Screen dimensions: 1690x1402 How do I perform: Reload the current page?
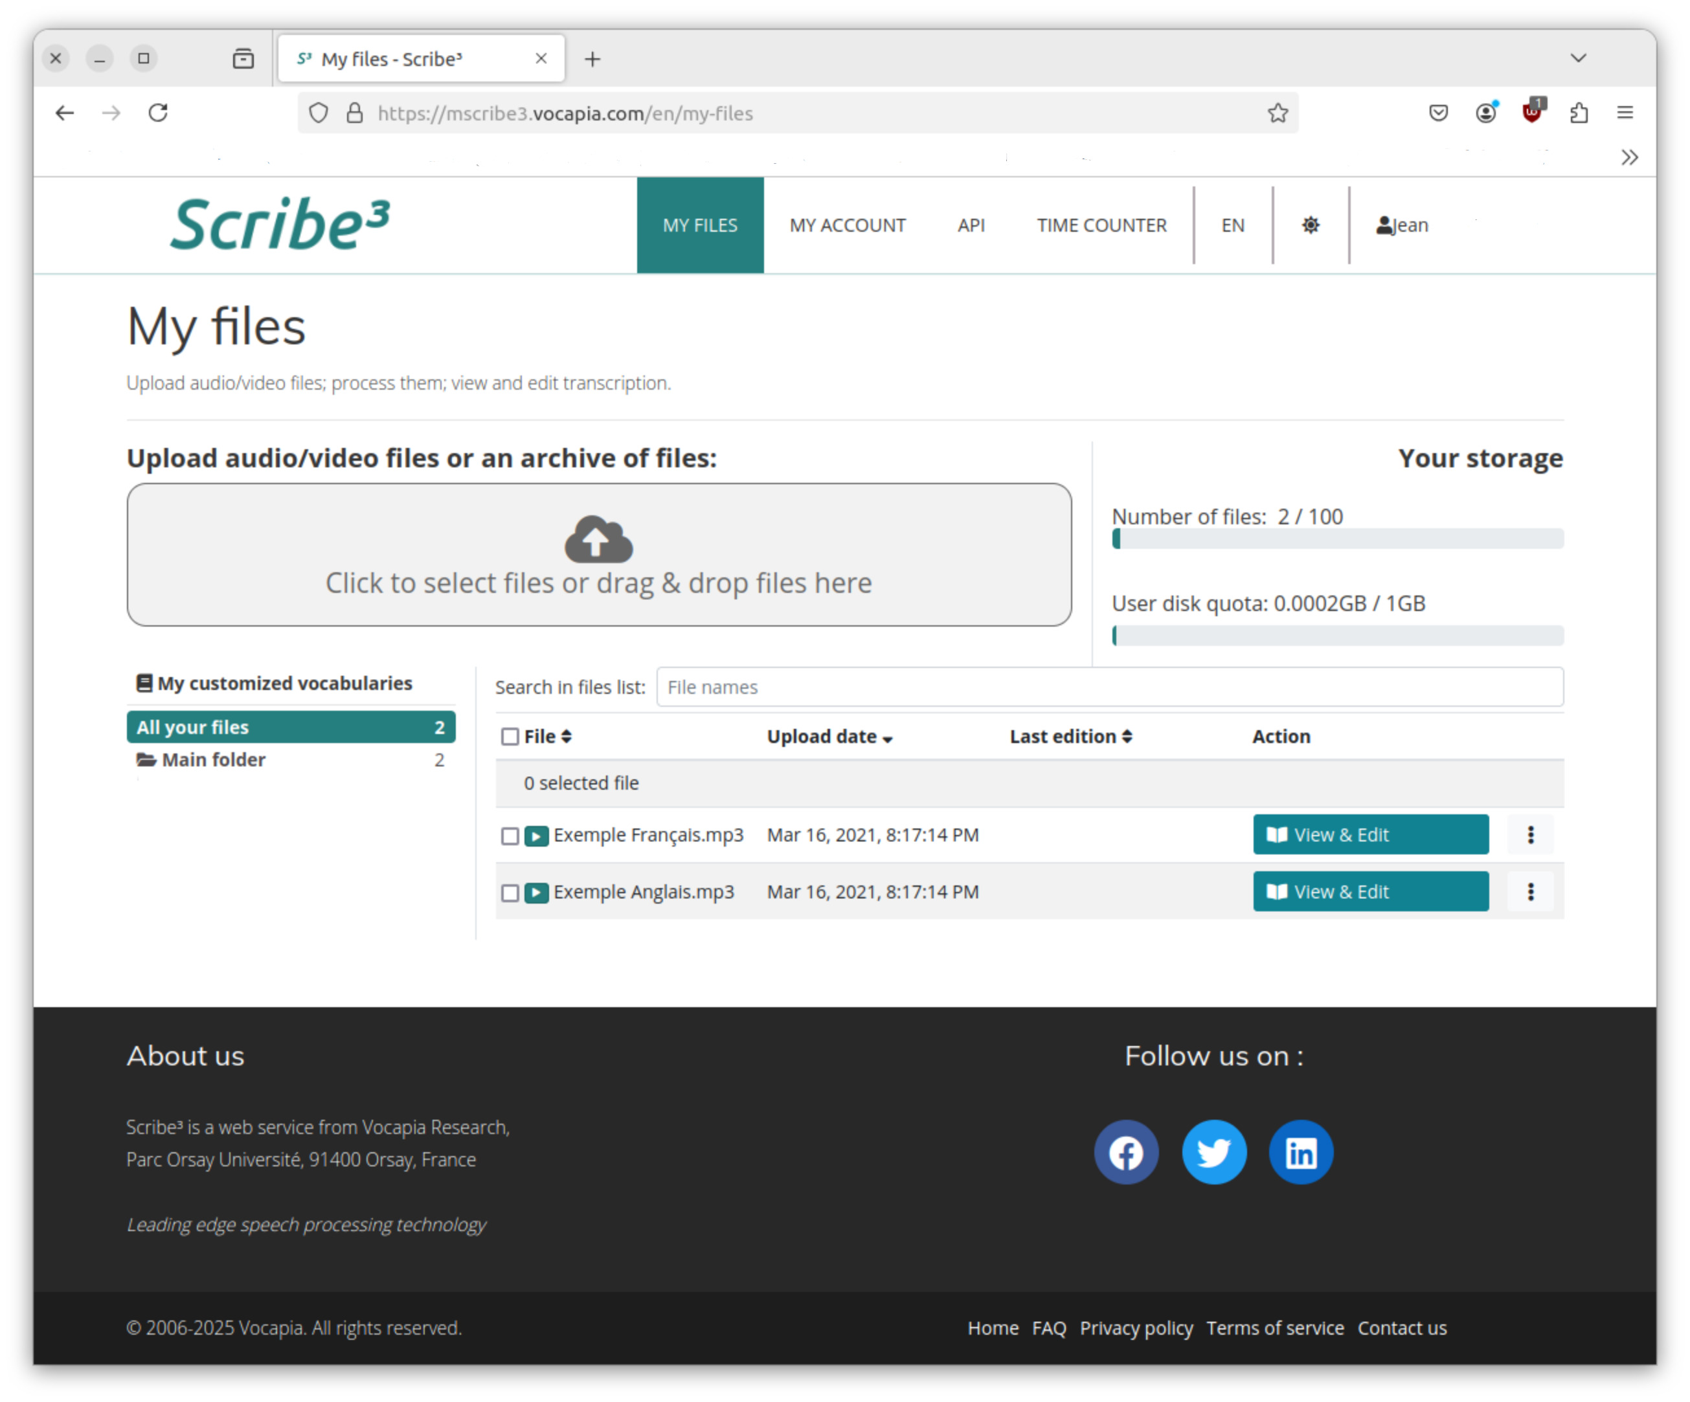(x=159, y=113)
